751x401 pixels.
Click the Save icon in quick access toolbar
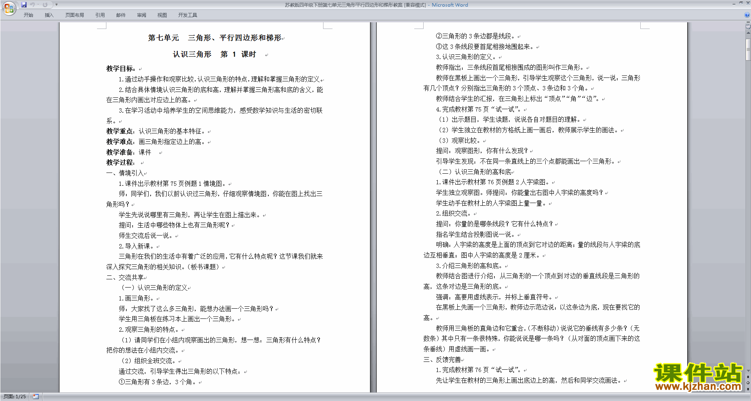[x=24, y=5]
